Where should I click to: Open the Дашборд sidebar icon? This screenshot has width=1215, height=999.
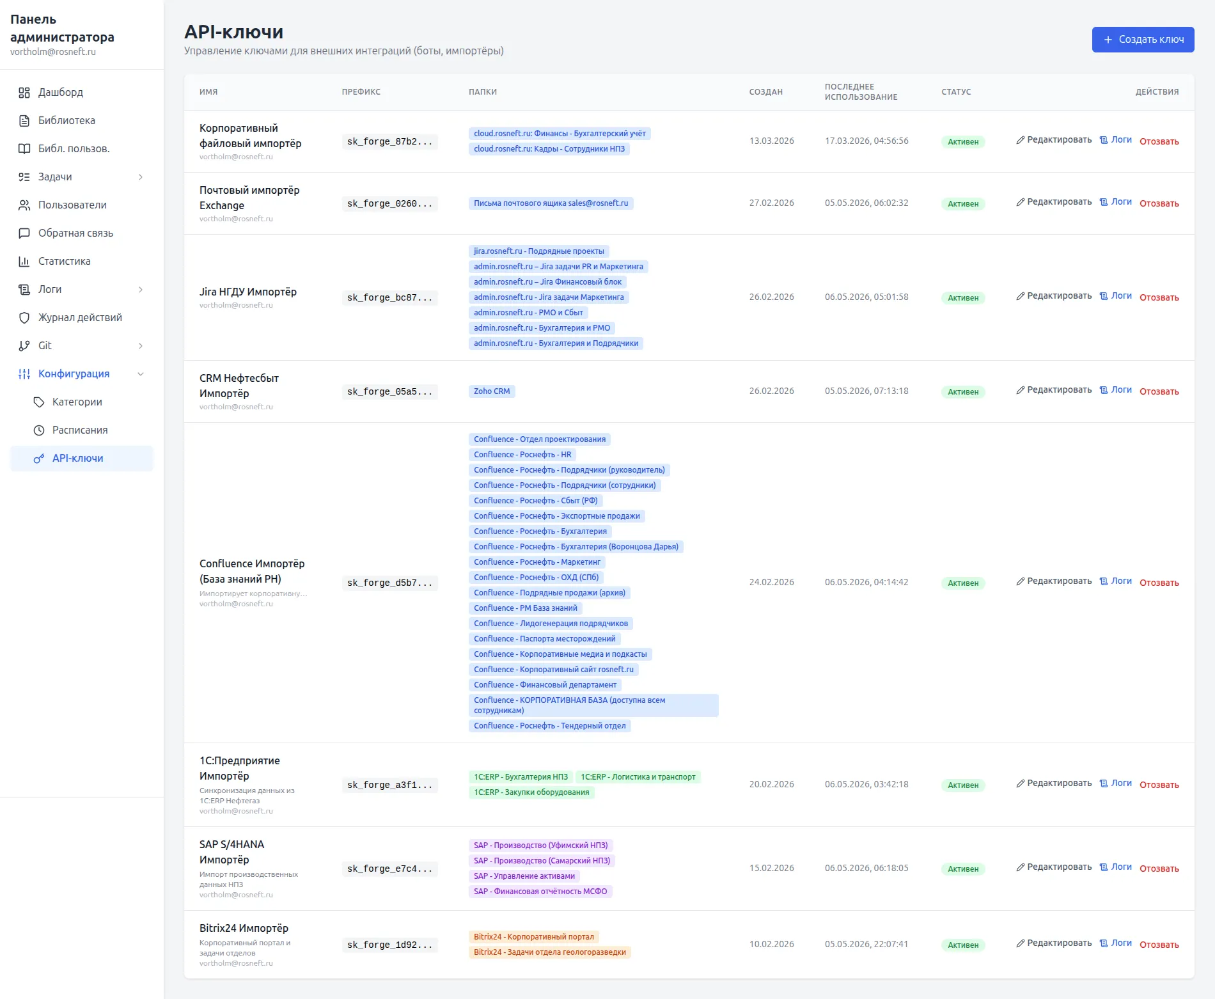(x=24, y=93)
